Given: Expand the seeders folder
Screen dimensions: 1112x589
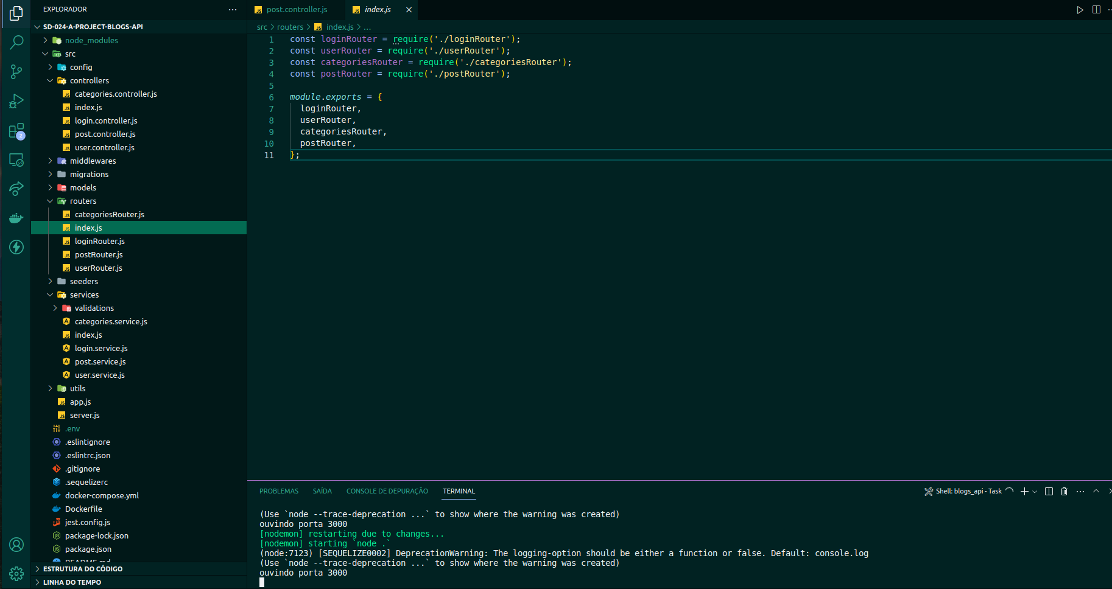Looking at the screenshot, I should 139,281.
